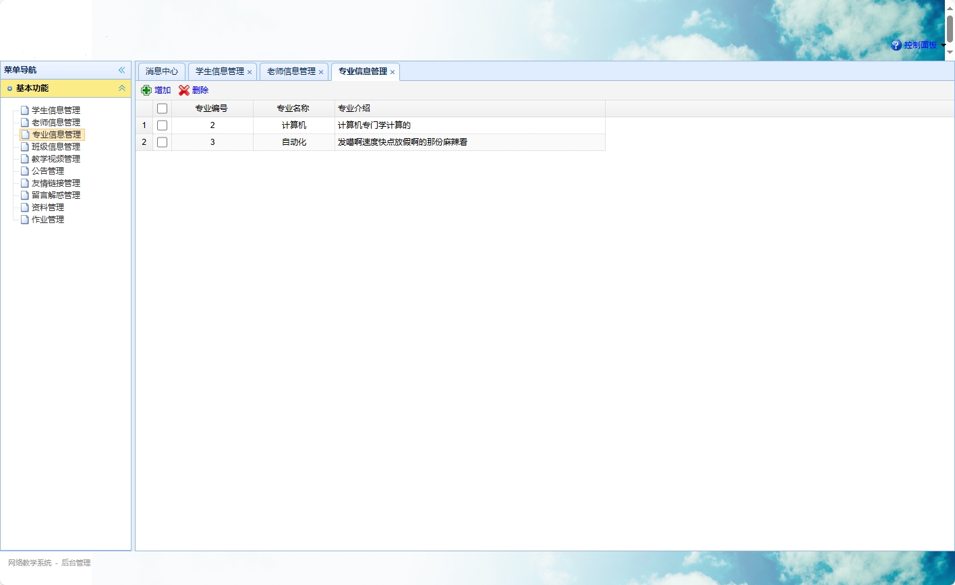Click 专业编号 cell of the 自动化 row
Image resolution: width=955 pixels, height=585 pixels.
[x=212, y=142]
